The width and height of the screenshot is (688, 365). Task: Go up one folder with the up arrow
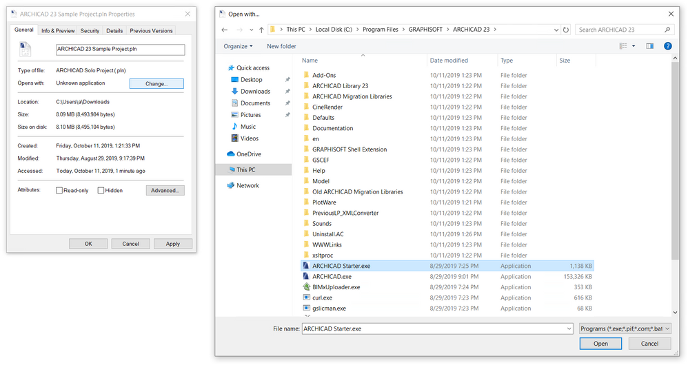tap(261, 30)
